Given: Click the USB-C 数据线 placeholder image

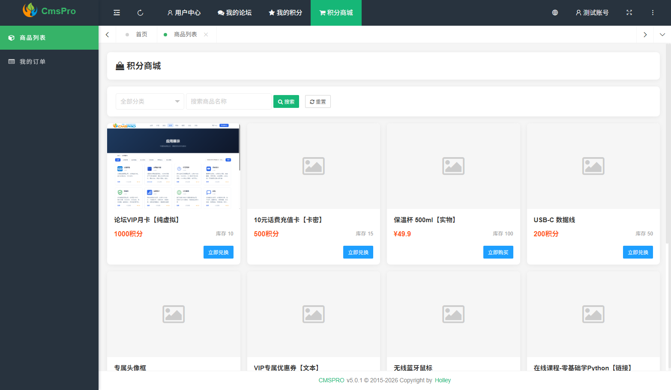Looking at the screenshot, I should (x=593, y=166).
